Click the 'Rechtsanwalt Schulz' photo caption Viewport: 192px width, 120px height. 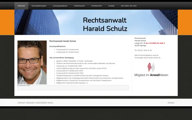(x=24, y=85)
